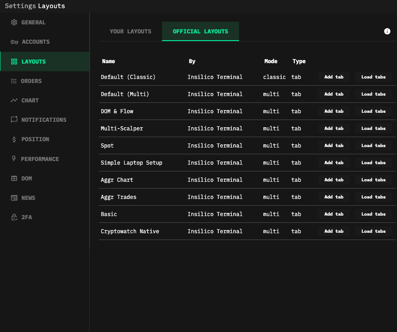Click the General gear icon

(14, 23)
